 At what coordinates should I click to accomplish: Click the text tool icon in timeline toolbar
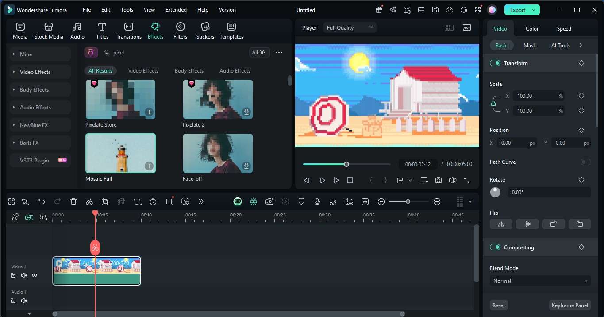[137, 201]
